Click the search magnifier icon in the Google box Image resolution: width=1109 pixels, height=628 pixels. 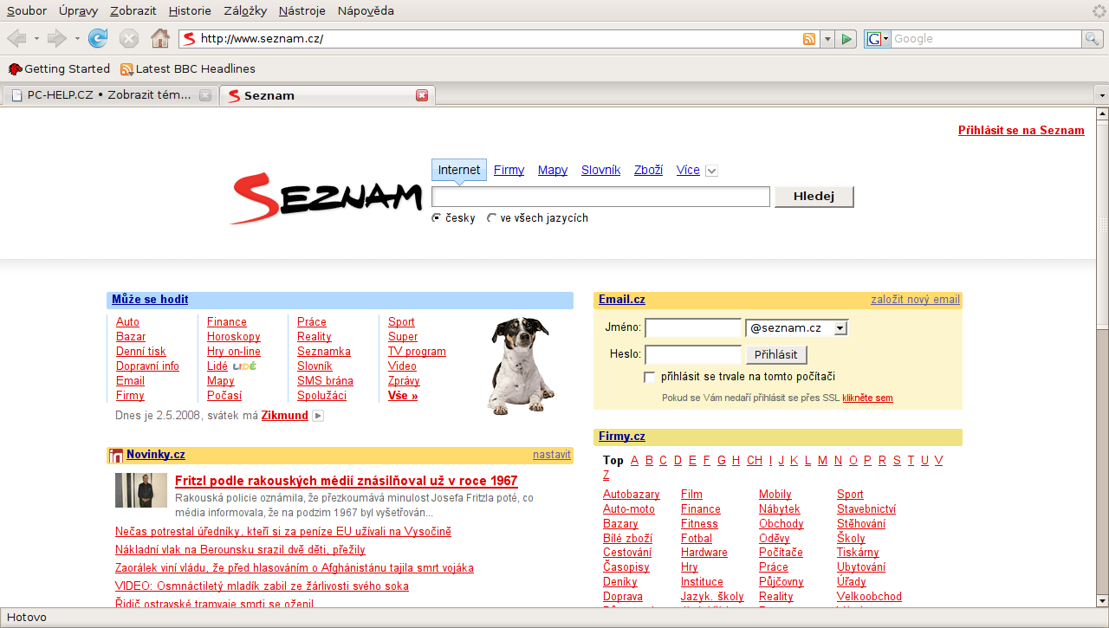(1092, 39)
